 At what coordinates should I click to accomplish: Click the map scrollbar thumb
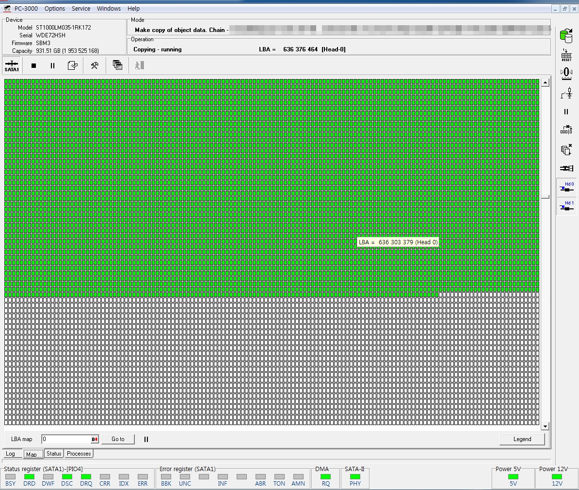(546, 197)
